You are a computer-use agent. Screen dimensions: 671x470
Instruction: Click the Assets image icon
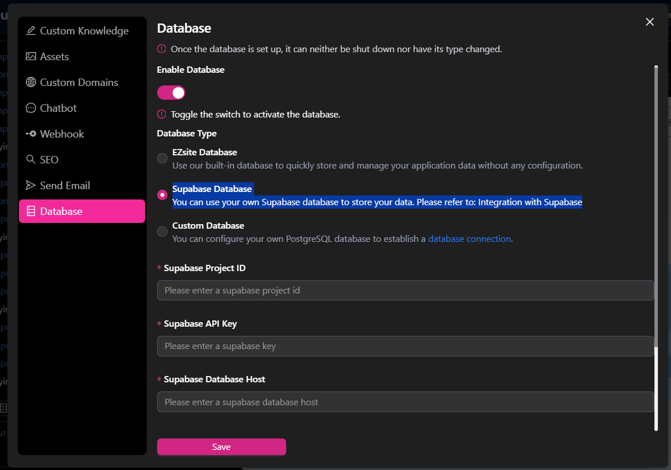31,56
